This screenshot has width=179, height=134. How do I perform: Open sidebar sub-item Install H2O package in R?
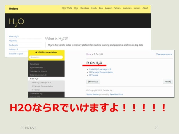[41, 83]
